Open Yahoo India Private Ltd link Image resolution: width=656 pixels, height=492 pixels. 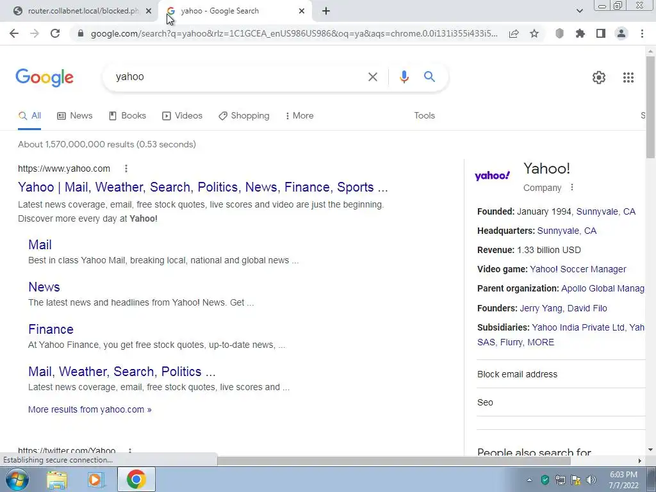pos(578,327)
